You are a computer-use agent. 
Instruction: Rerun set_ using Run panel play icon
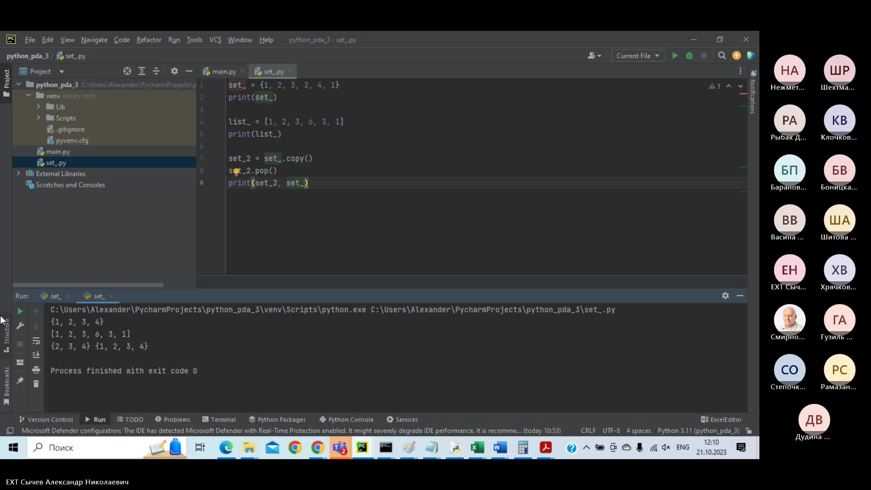(x=20, y=311)
